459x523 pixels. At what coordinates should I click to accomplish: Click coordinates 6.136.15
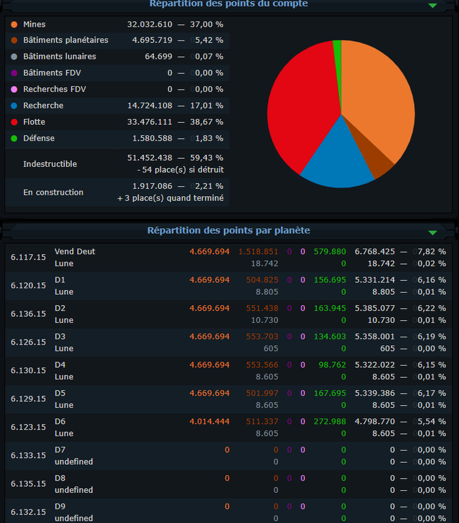(28, 314)
